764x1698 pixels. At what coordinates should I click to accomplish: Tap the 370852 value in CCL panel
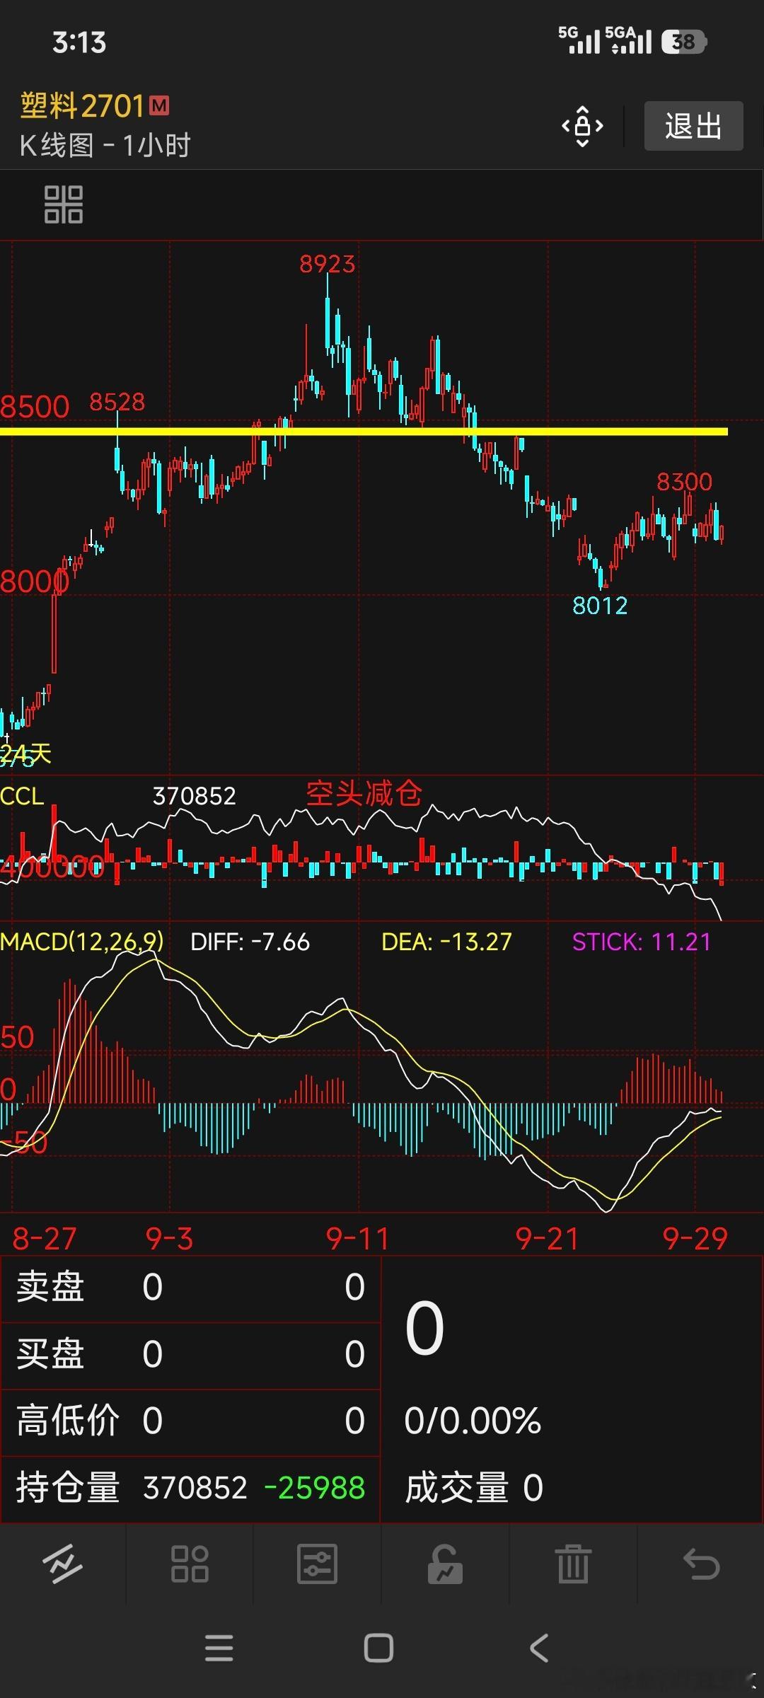point(195,796)
